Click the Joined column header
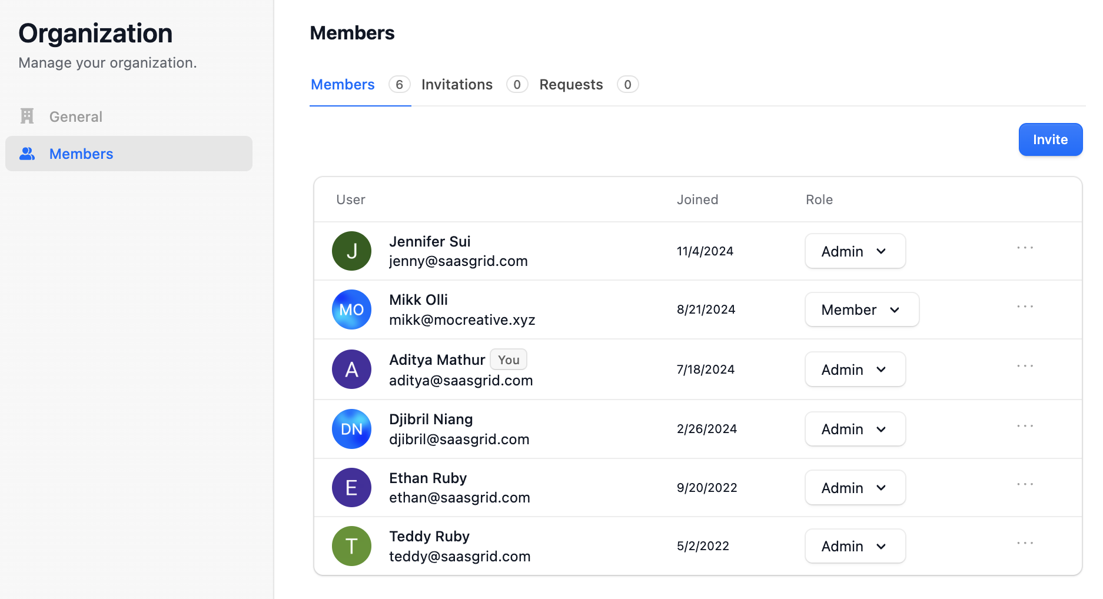Image resolution: width=1103 pixels, height=599 pixels. pos(697,199)
